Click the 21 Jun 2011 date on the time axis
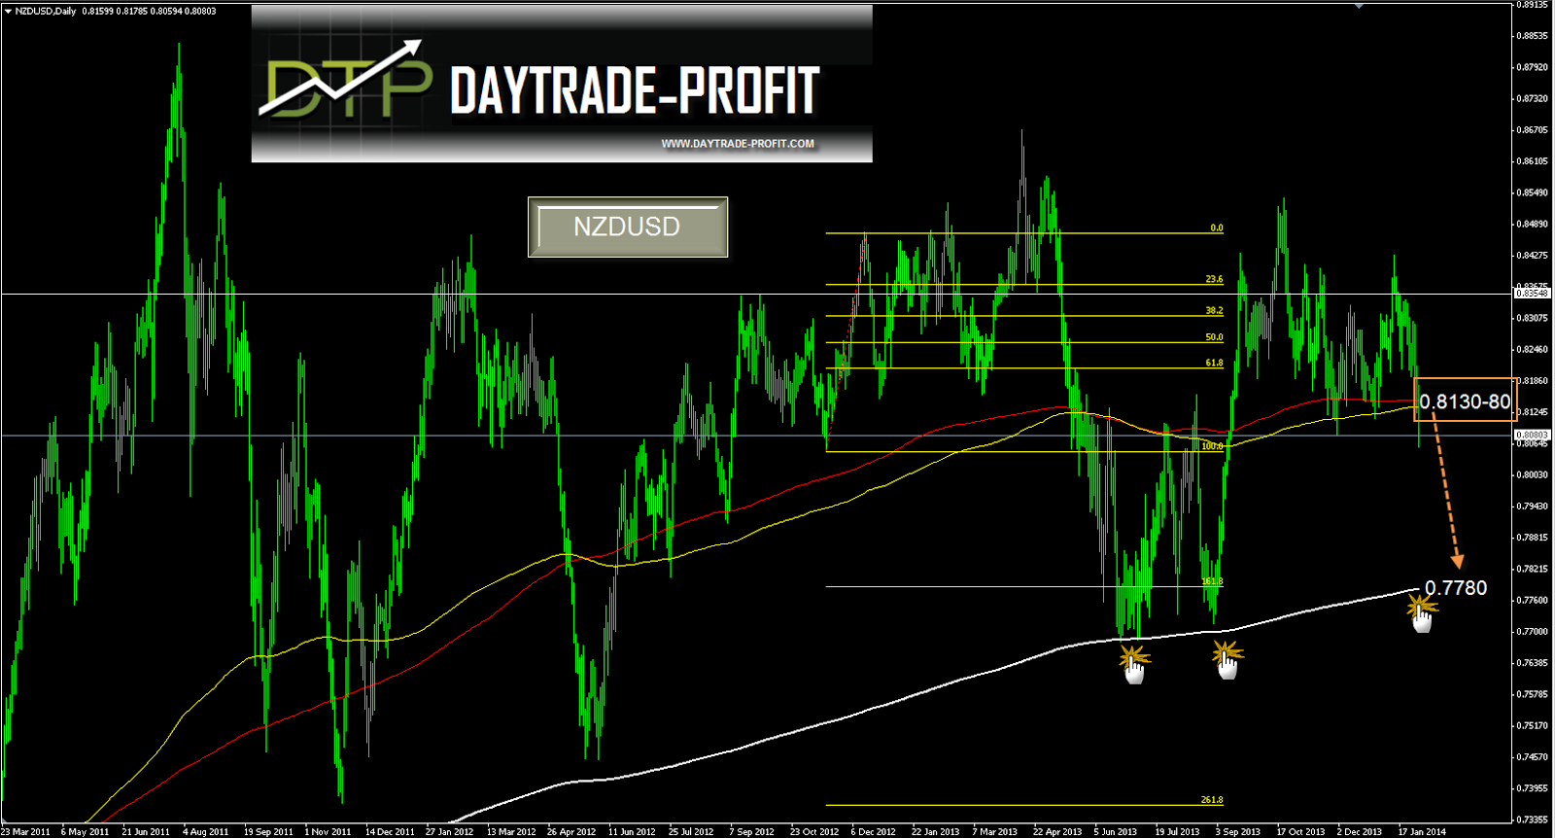 (146, 832)
